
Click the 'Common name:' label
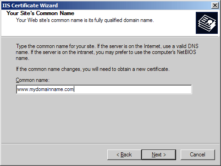click(33, 80)
